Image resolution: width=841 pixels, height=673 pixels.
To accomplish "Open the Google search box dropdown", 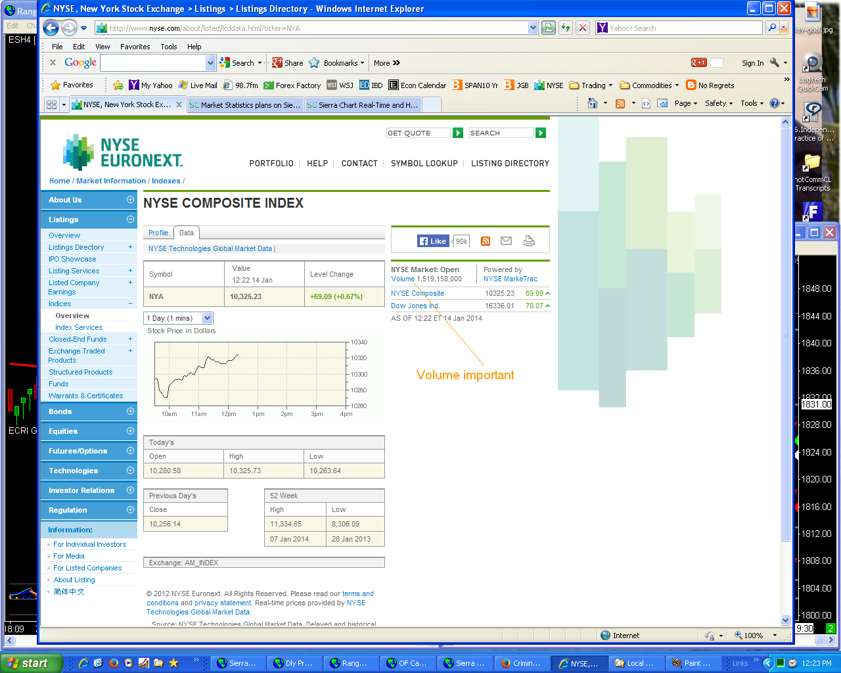I will [x=210, y=63].
